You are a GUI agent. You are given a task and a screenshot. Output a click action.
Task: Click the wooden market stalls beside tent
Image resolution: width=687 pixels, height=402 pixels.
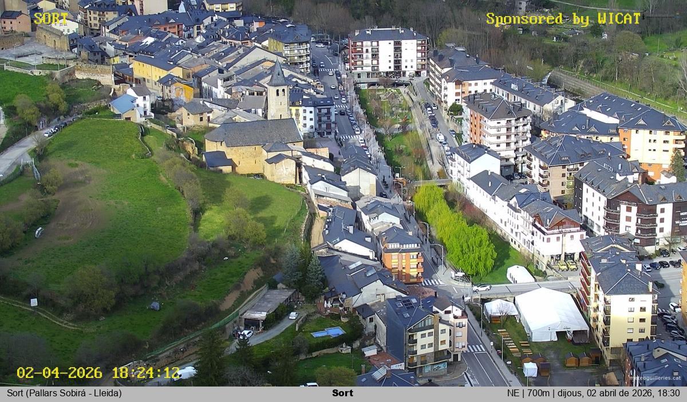(x=579, y=359)
